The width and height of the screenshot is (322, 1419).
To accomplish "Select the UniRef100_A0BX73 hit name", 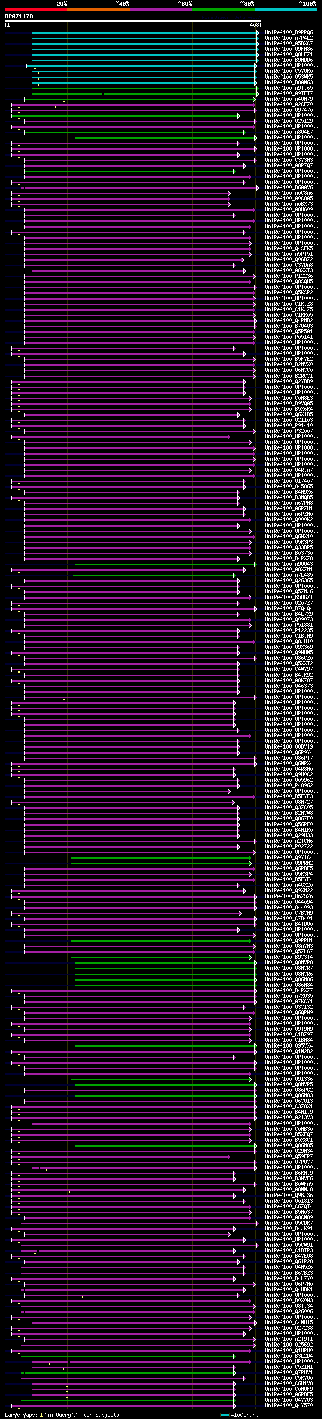I will coord(289,204).
